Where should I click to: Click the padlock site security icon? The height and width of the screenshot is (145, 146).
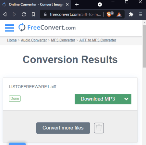[x=45, y=14]
